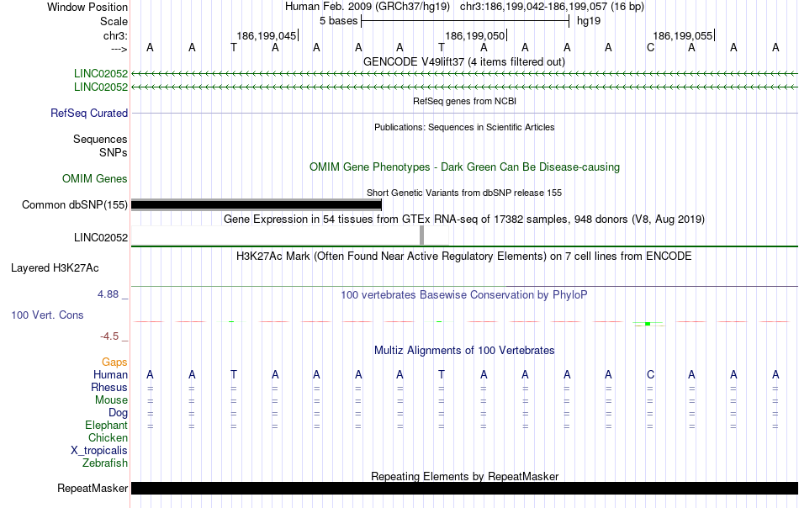Open the Gene Expression in 54 tissues title

[464, 220]
